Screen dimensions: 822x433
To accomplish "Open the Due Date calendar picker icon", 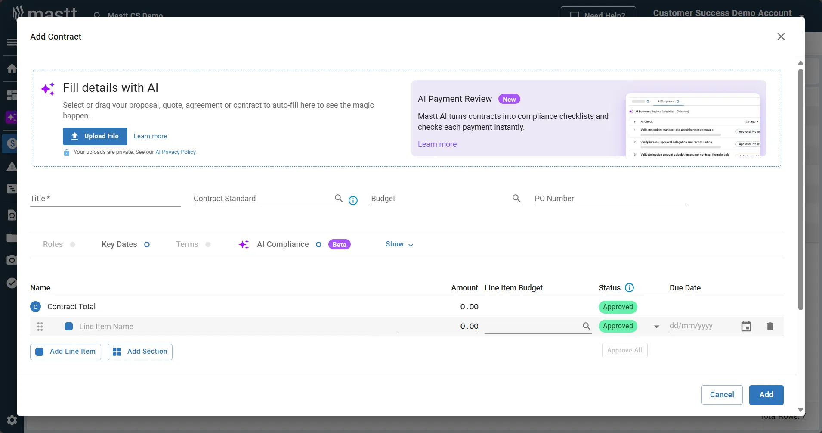I will click(x=746, y=326).
